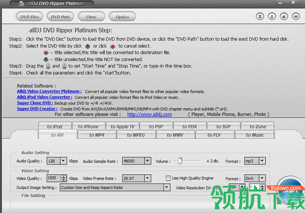Viewport: 305px width, 213px height.
Task: Click the blue Start button
Action: click(291, 190)
